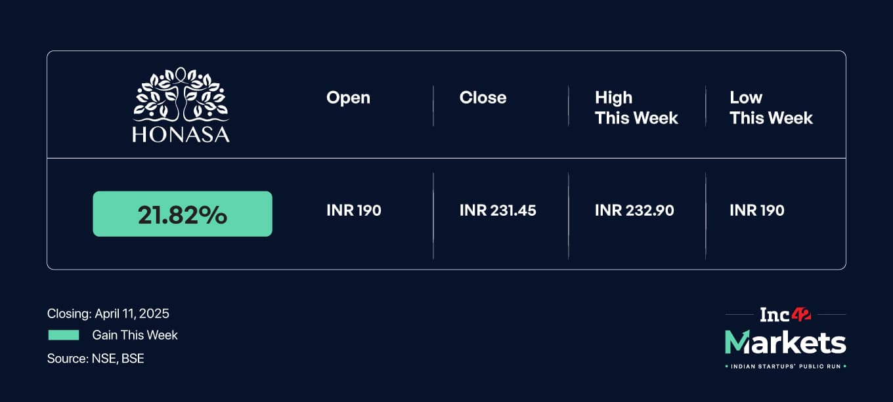Screen dimensions: 893x402
Task: Click the Markets wordmark logo
Action: (785, 342)
